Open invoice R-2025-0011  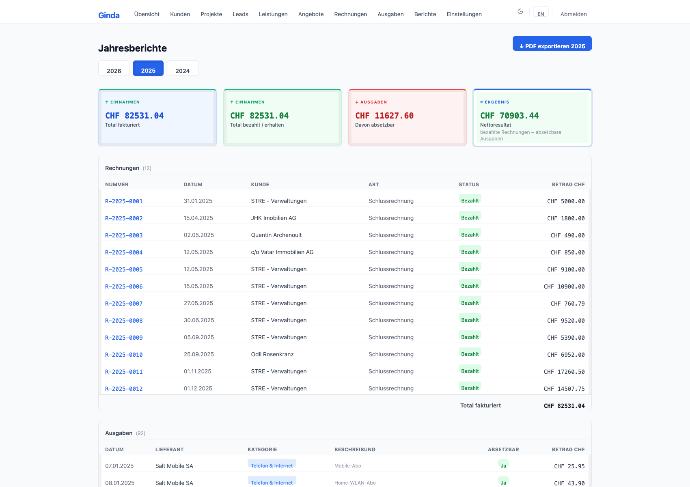tap(124, 372)
